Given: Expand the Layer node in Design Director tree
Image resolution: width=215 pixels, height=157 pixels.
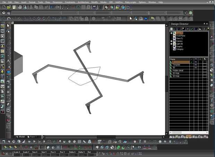Looking at the screenshot, I should [x=171, y=33].
